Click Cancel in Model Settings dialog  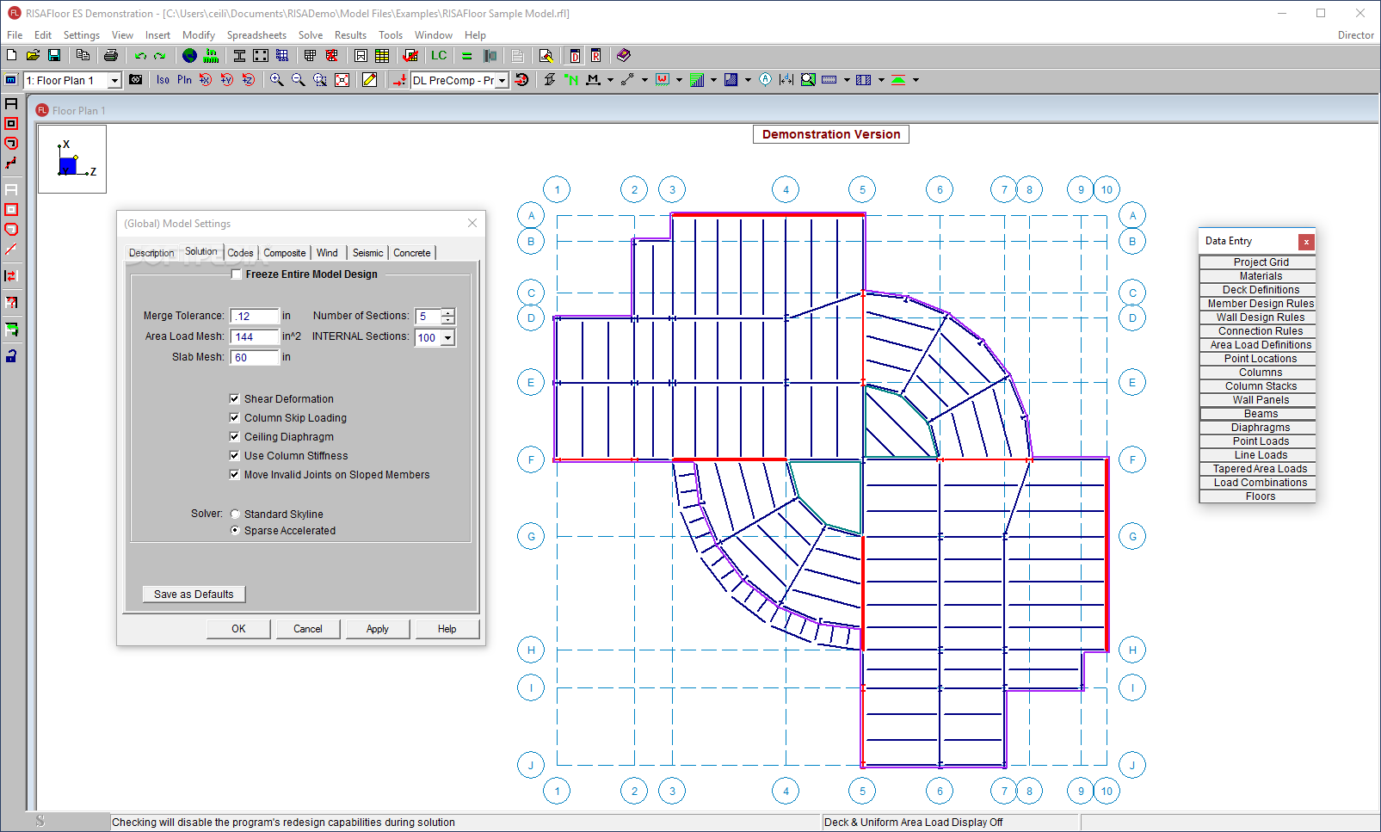click(x=308, y=629)
